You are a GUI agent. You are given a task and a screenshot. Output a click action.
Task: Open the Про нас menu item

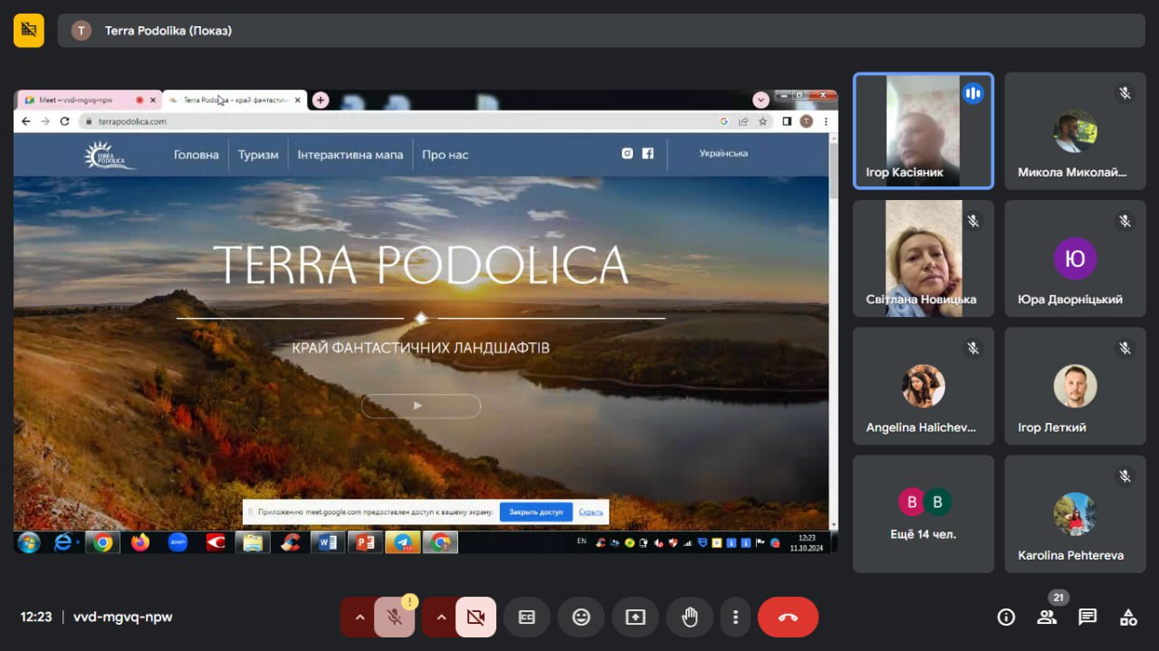tap(445, 155)
